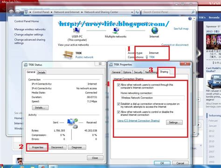
Task: Click the truck ad thumbnail in background browser
Action: [214, 81]
